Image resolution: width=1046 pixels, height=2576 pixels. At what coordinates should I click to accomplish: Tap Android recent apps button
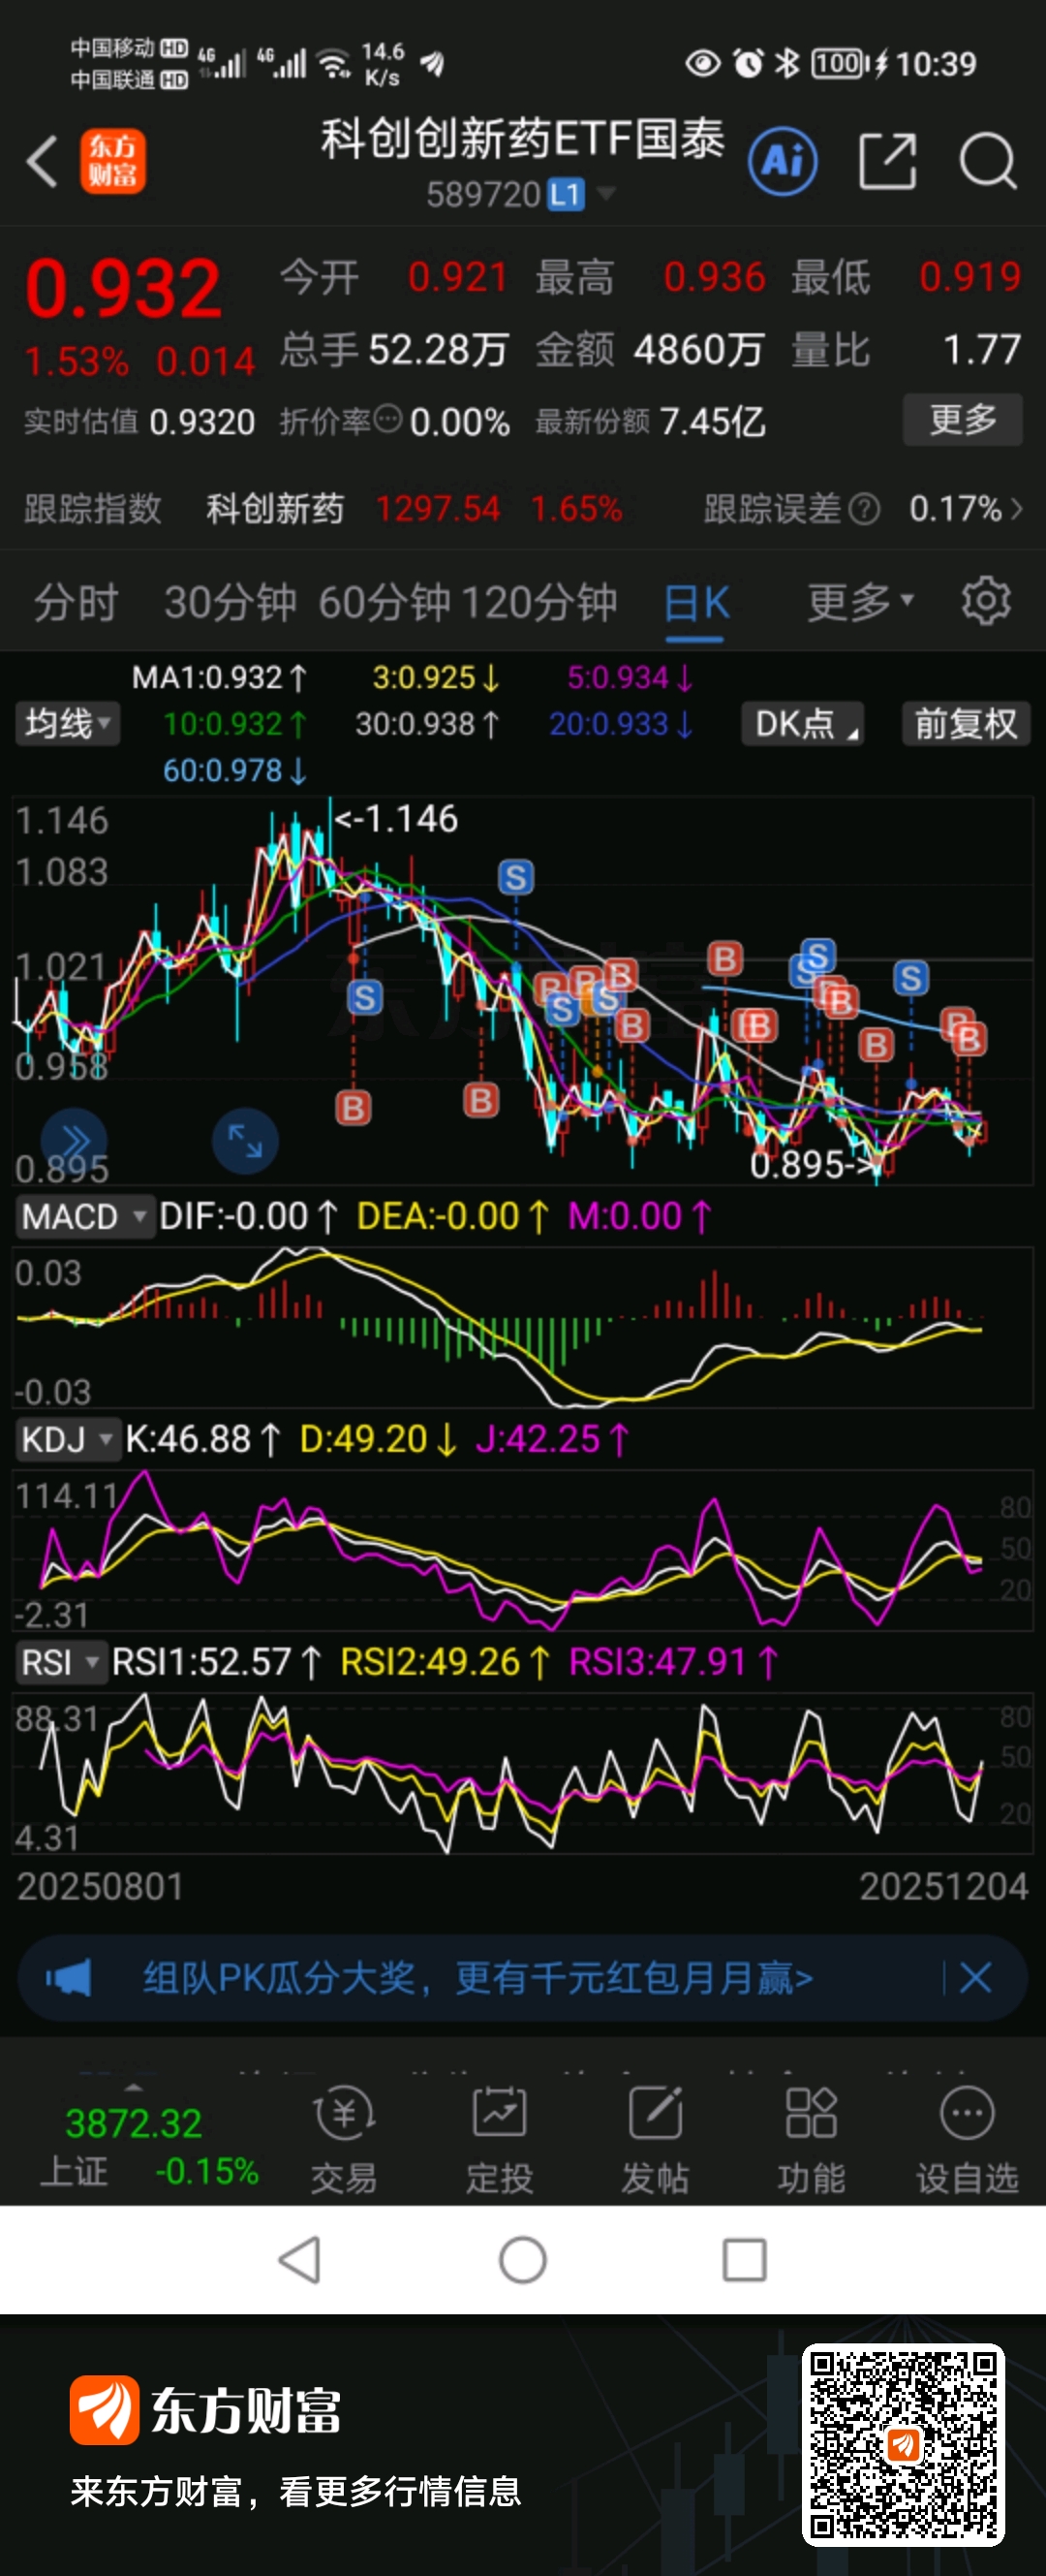click(744, 2259)
